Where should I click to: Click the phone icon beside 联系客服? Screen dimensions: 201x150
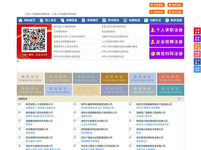[x=167, y=20]
